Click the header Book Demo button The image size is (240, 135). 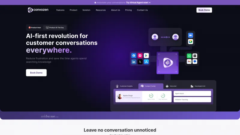click(x=204, y=10)
